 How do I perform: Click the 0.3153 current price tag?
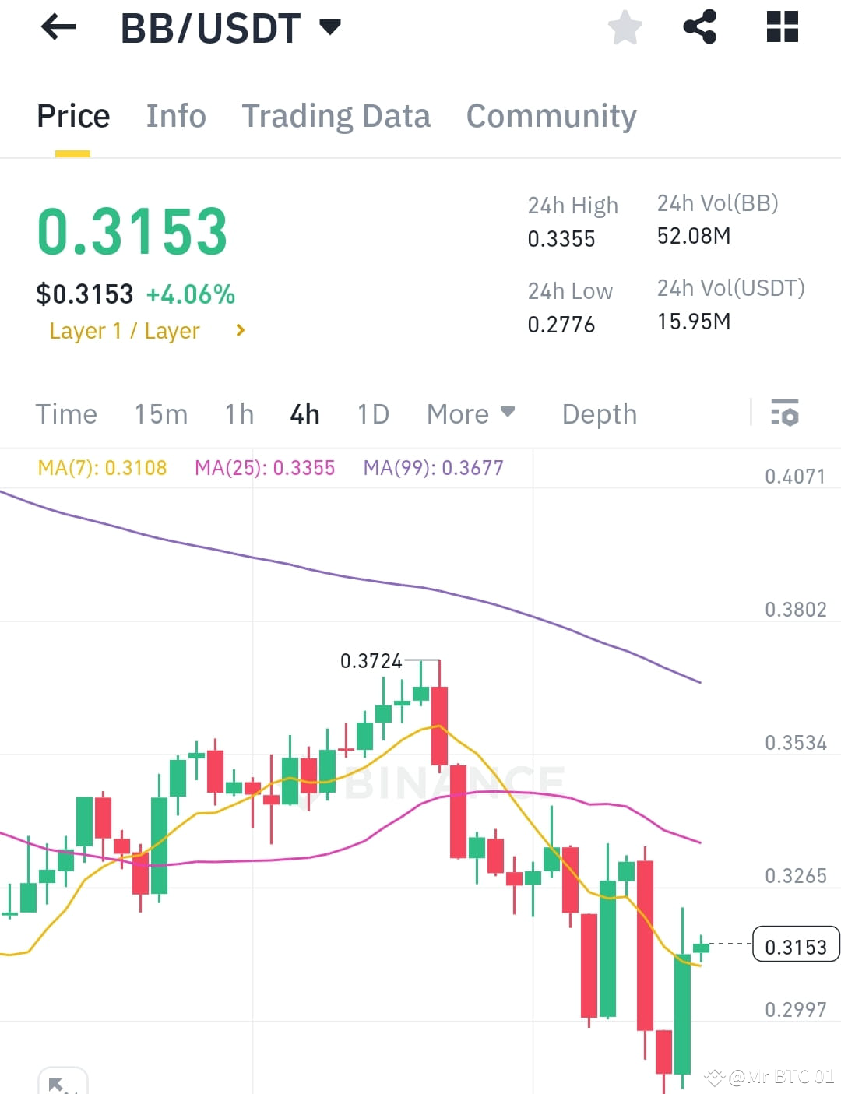pos(796,946)
